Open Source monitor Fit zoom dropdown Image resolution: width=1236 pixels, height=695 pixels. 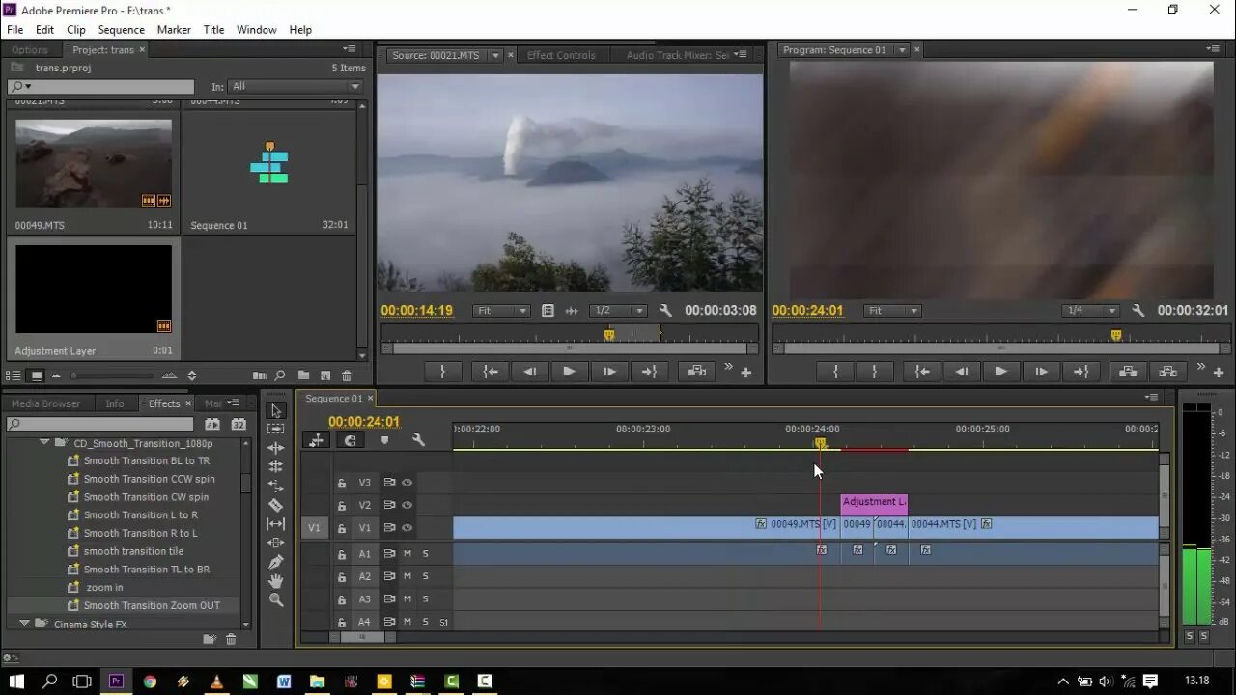click(x=501, y=311)
